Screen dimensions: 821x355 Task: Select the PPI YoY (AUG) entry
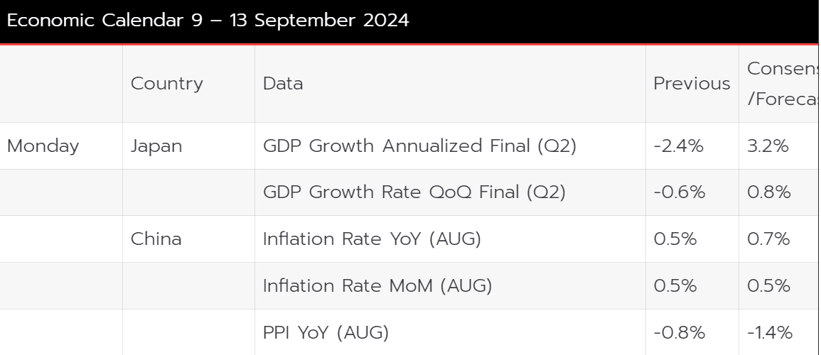click(326, 332)
